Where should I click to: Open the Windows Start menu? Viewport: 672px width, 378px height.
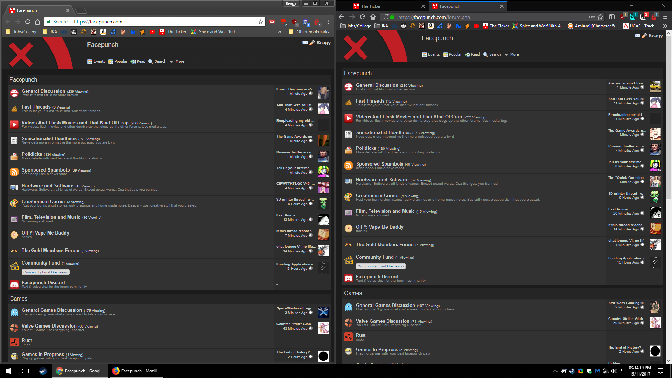coord(8,371)
